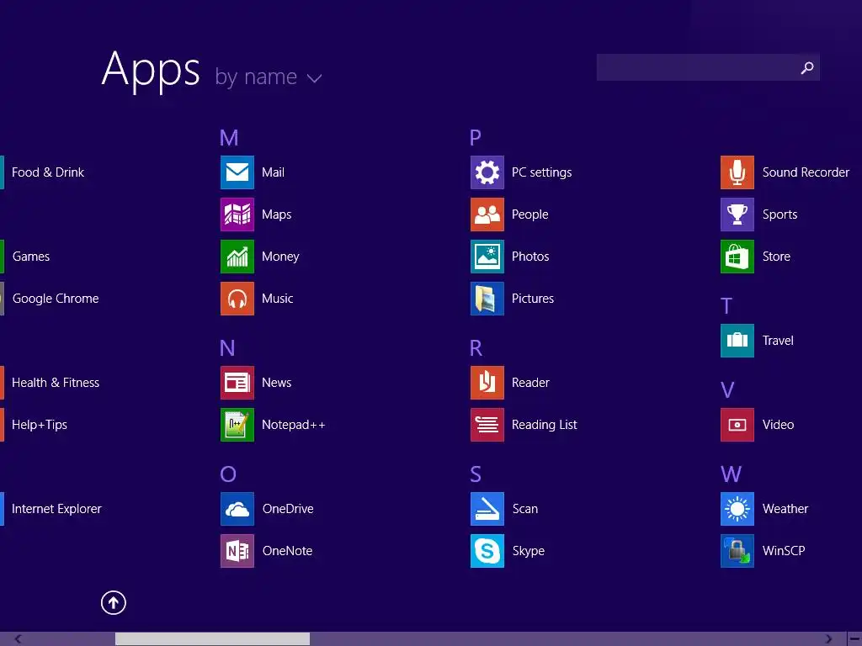Viewport: 862px width, 646px height.
Task: Open the Help+Tips app label
Action: (x=40, y=425)
